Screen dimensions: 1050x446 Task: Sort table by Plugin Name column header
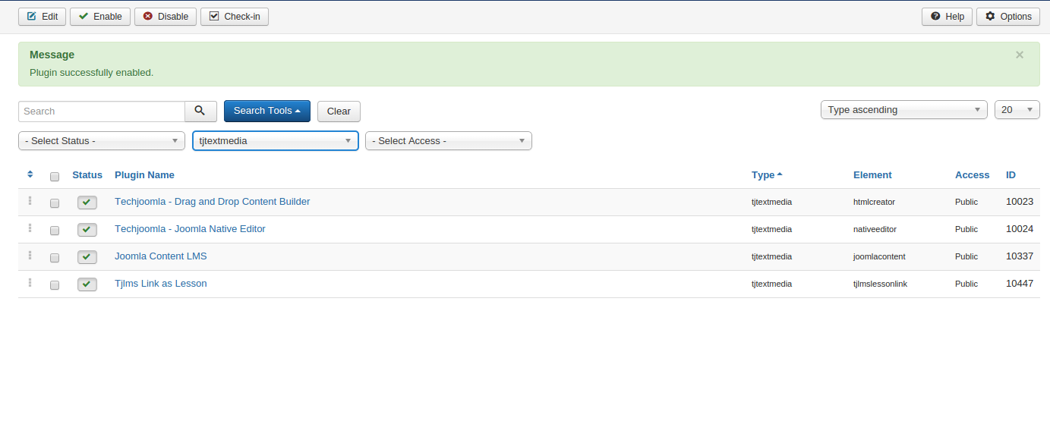[144, 175]
